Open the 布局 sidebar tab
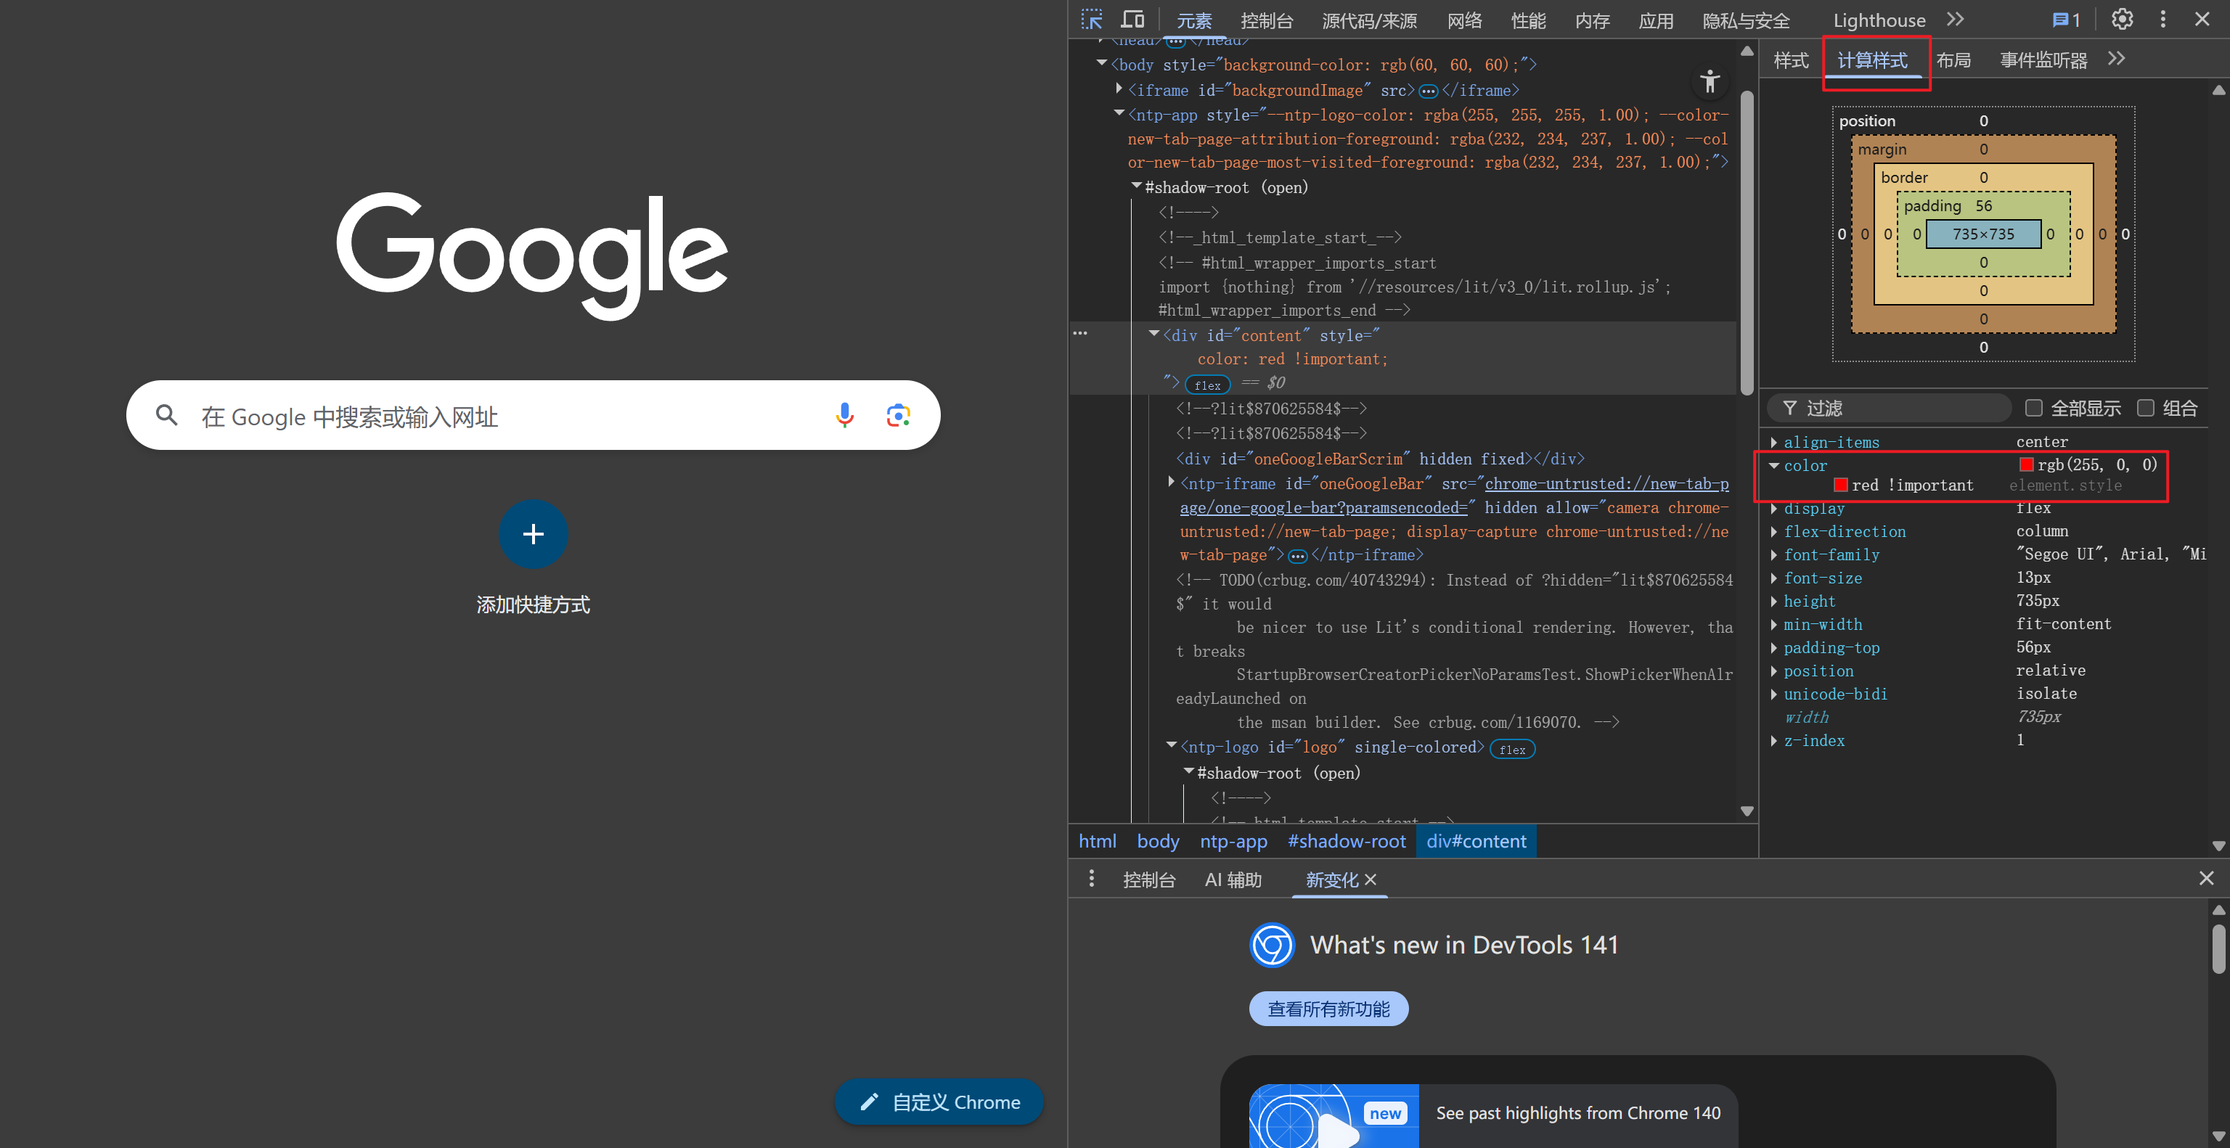The image size is (2230, 1148). (x=1953, y=60)
